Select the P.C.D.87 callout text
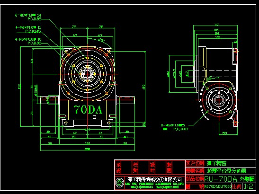 pyautogui.click(x=181, y=129)
